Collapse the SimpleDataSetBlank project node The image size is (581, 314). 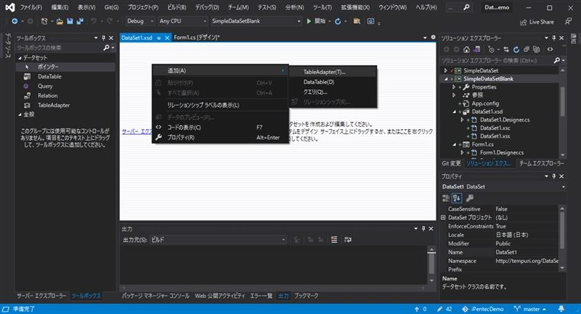[x=446, y=79]
